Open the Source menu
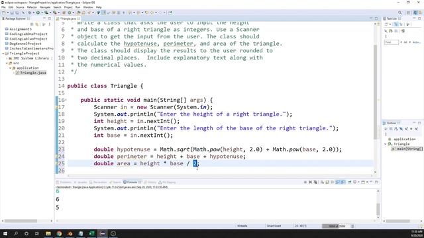Viewport: 424px width, 238px height. 20,7
